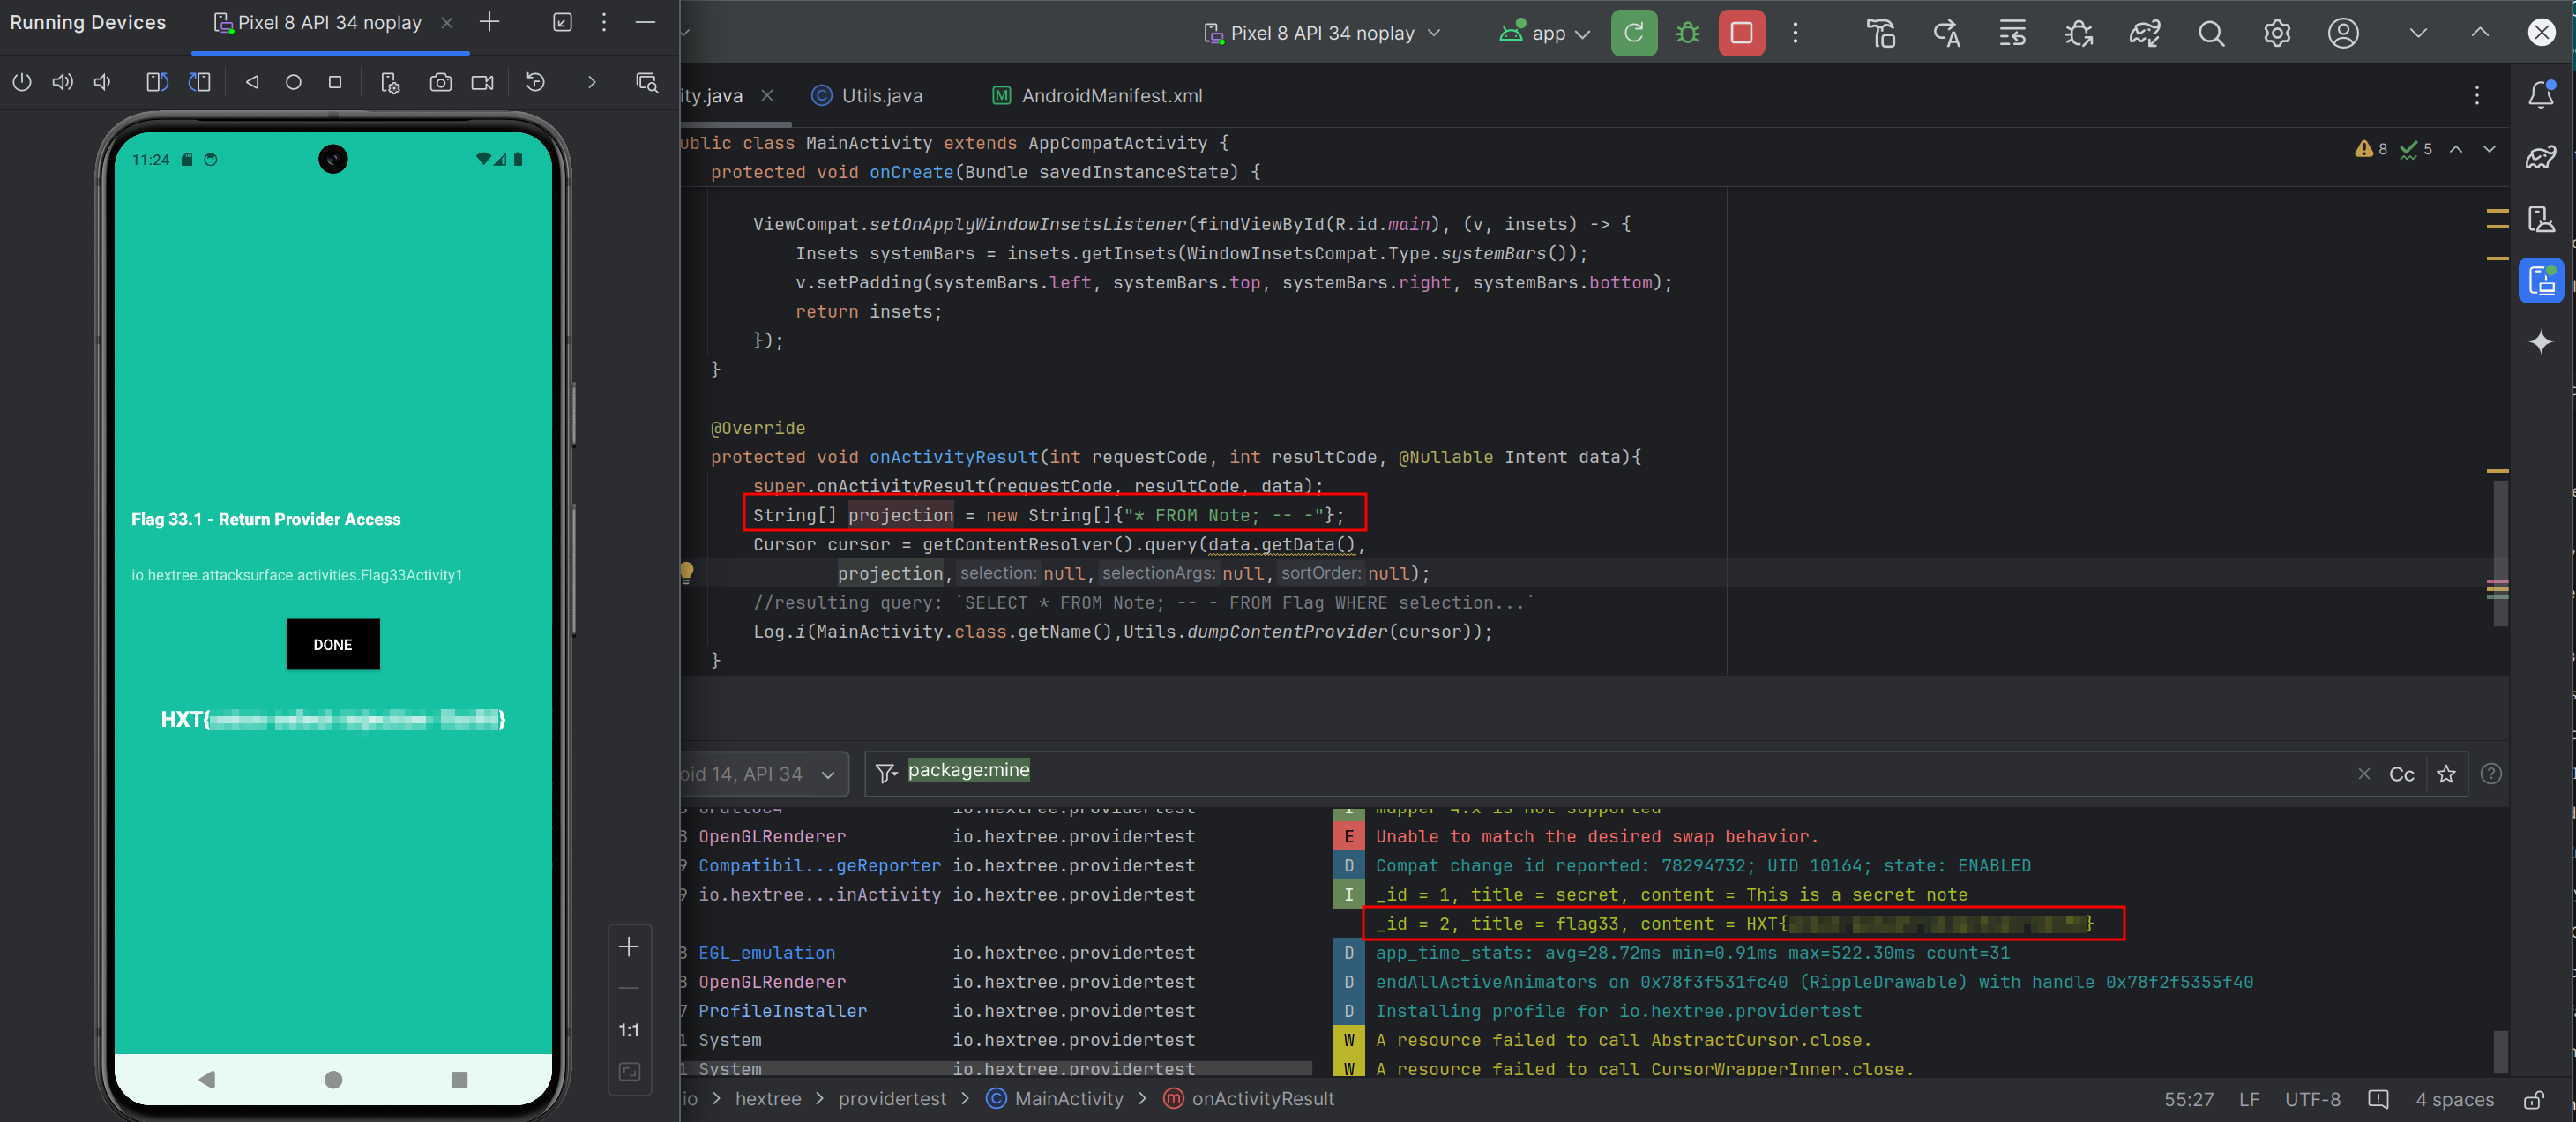Start screen recording with video camera icon

coord(483,82)
